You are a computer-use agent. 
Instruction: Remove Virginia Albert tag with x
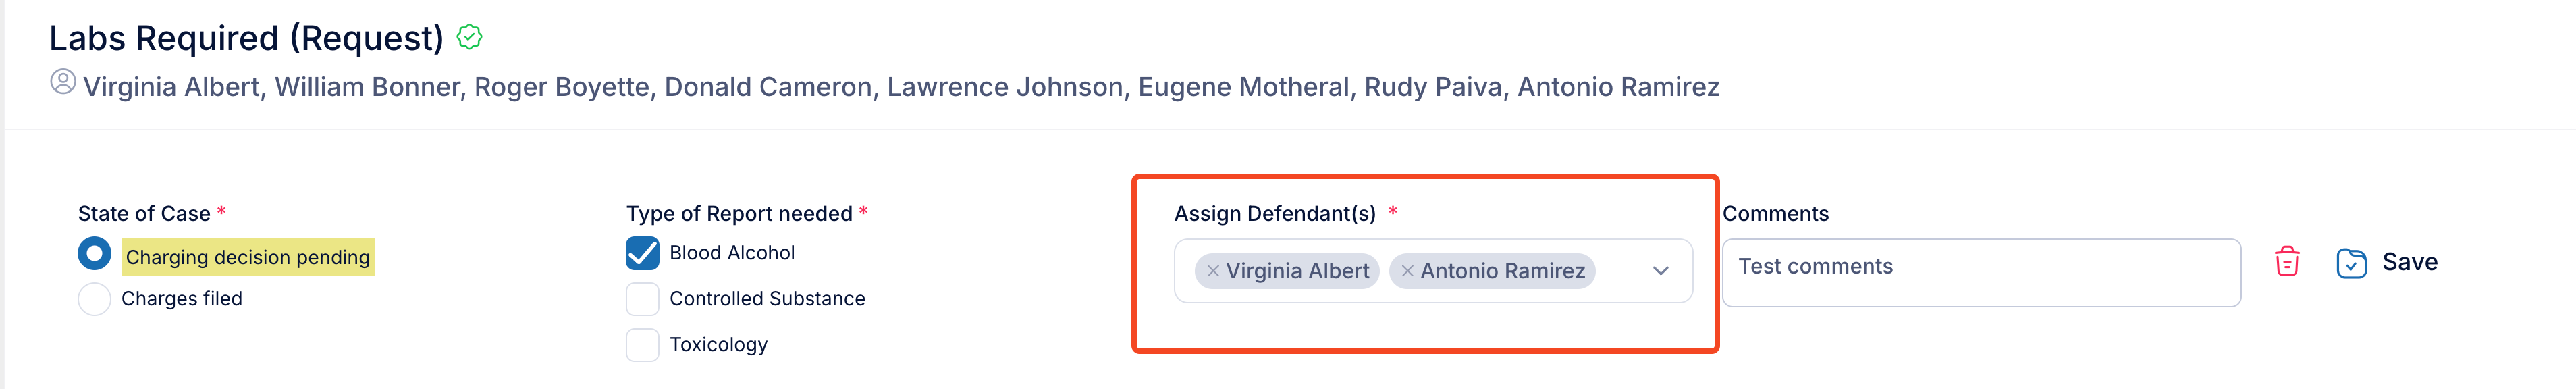[1212, 271]
